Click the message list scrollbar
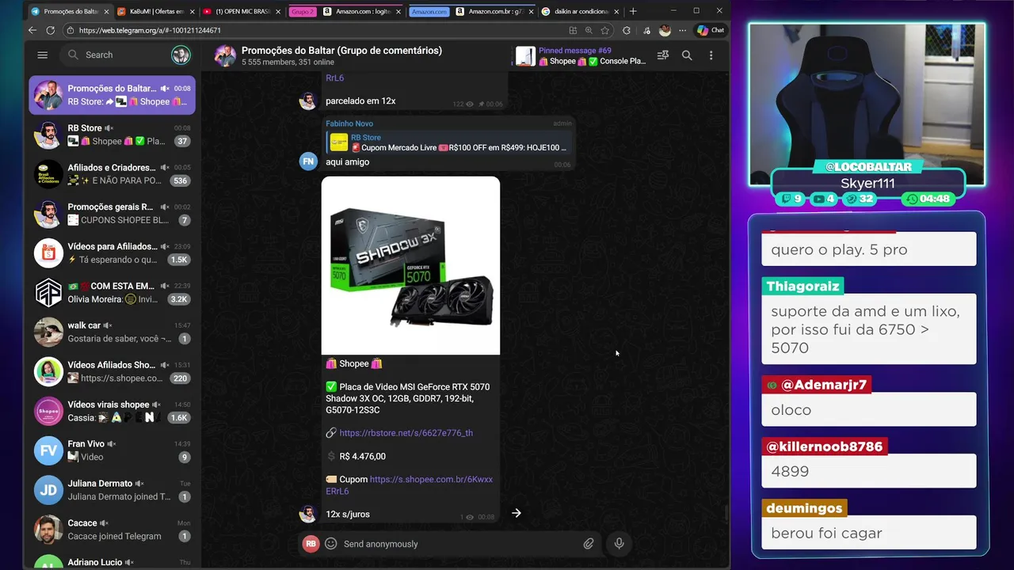The image size is (1014, 570). click(x=726, y=513)
